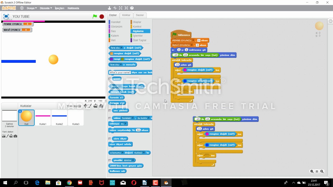Open videoyu aç dropdown

coord(124,124)
